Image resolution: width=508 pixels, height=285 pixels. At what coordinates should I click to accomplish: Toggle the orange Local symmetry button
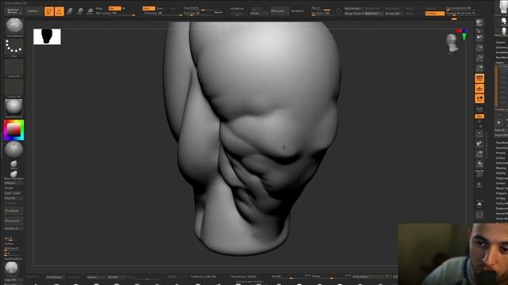(479, 99)
